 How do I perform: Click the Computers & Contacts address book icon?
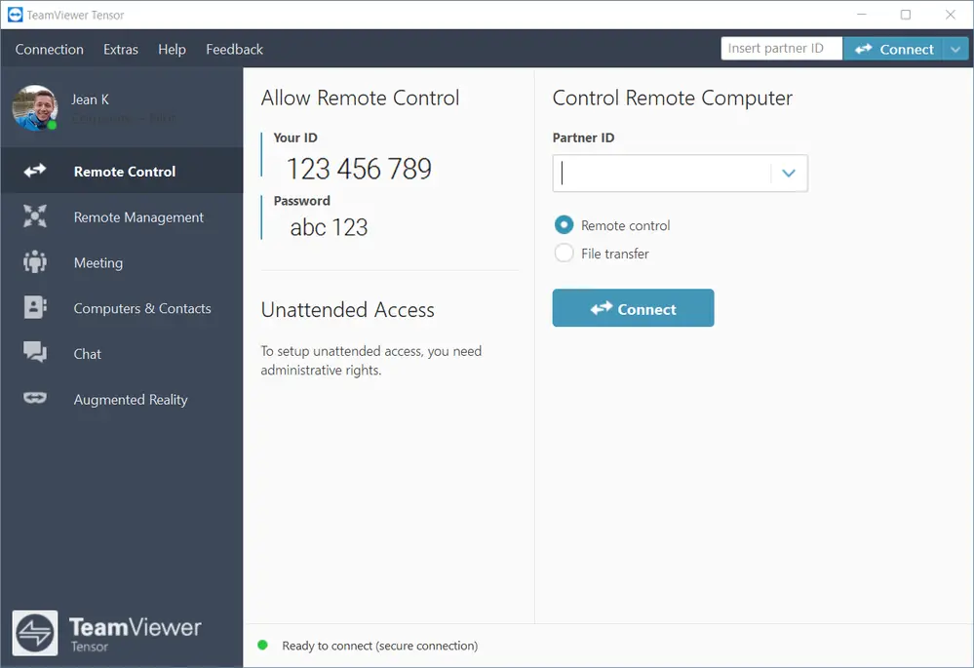pyautogui.click(x=35, y=307)
